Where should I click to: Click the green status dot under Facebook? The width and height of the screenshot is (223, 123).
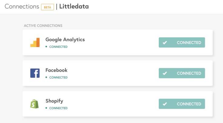[46, 77]
